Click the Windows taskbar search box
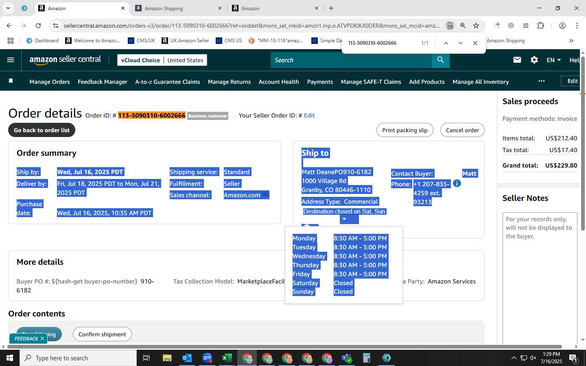The image size is (586, 366). (x=78, y=358)
